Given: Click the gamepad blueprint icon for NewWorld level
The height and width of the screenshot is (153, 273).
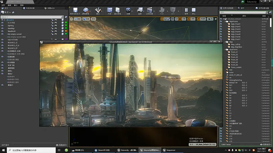Looking at the screenshot, I should click(x=56, y=31).
